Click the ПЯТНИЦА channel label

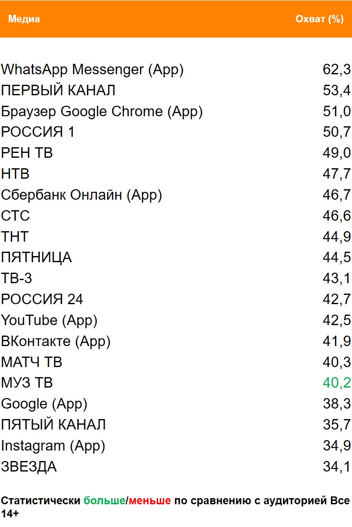[36, 257]
